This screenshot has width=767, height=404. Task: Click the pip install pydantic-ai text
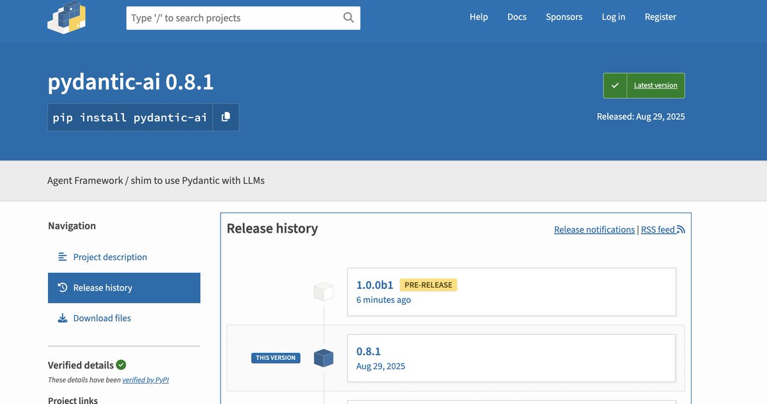pyautogui.click(x=130, y=118)
